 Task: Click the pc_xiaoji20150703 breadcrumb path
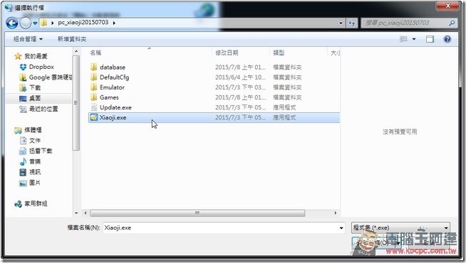pyautogui.click(x=83, y=22)
